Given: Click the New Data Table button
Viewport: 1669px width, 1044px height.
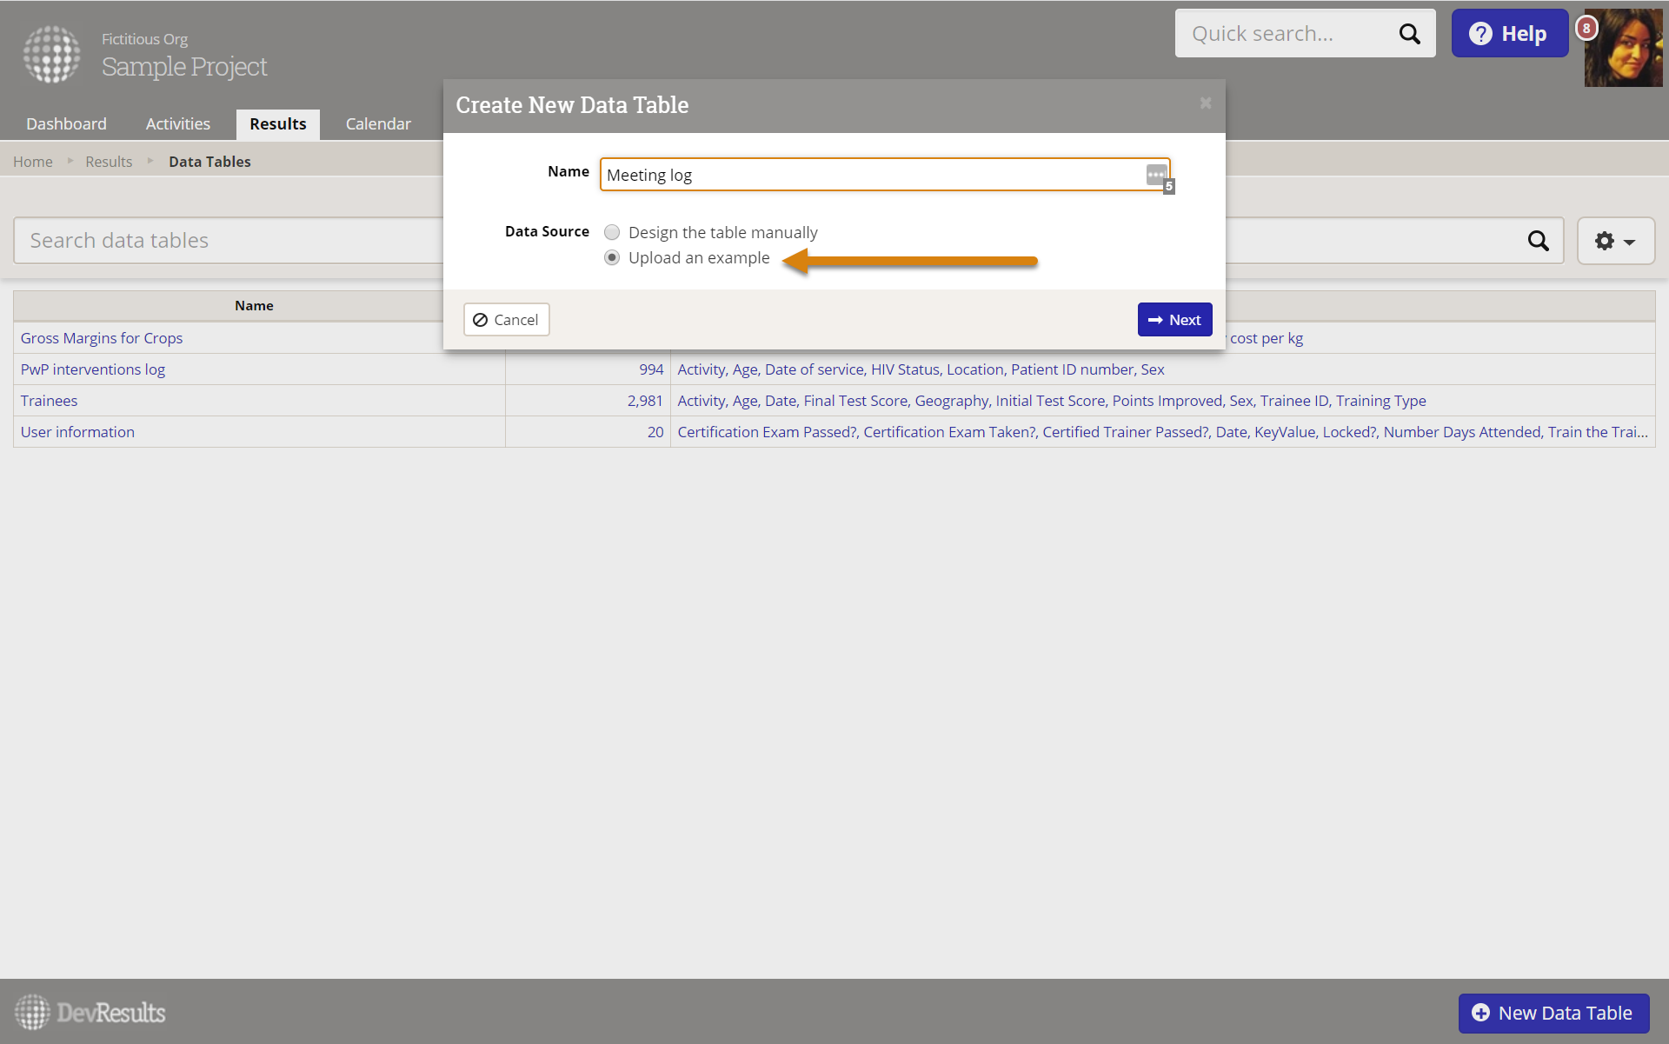Looking at the screenshot, I should click(x=1553, y=1014).
